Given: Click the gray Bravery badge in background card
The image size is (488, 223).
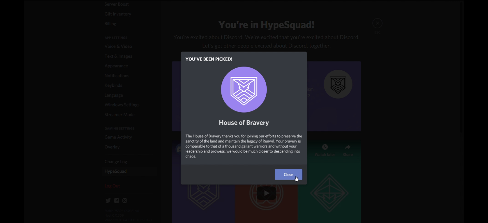Looking at the screenshot, I should (338, 84).
